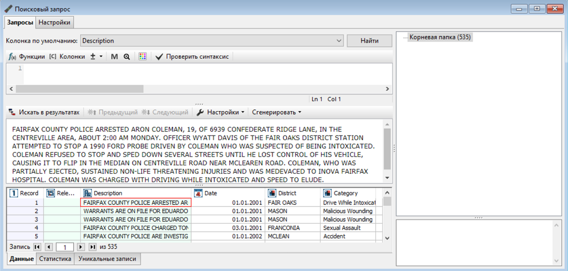
Task: Click Искать в результатах
Action: [x=44, y=112]
